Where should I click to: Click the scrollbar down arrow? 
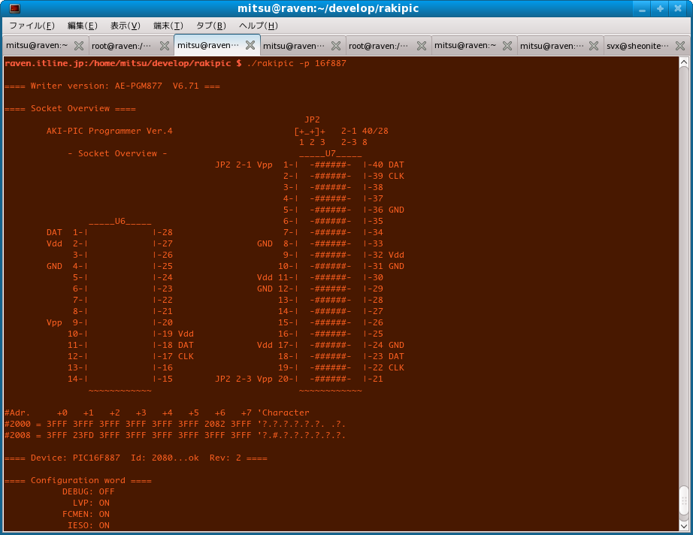coord(684,527)
